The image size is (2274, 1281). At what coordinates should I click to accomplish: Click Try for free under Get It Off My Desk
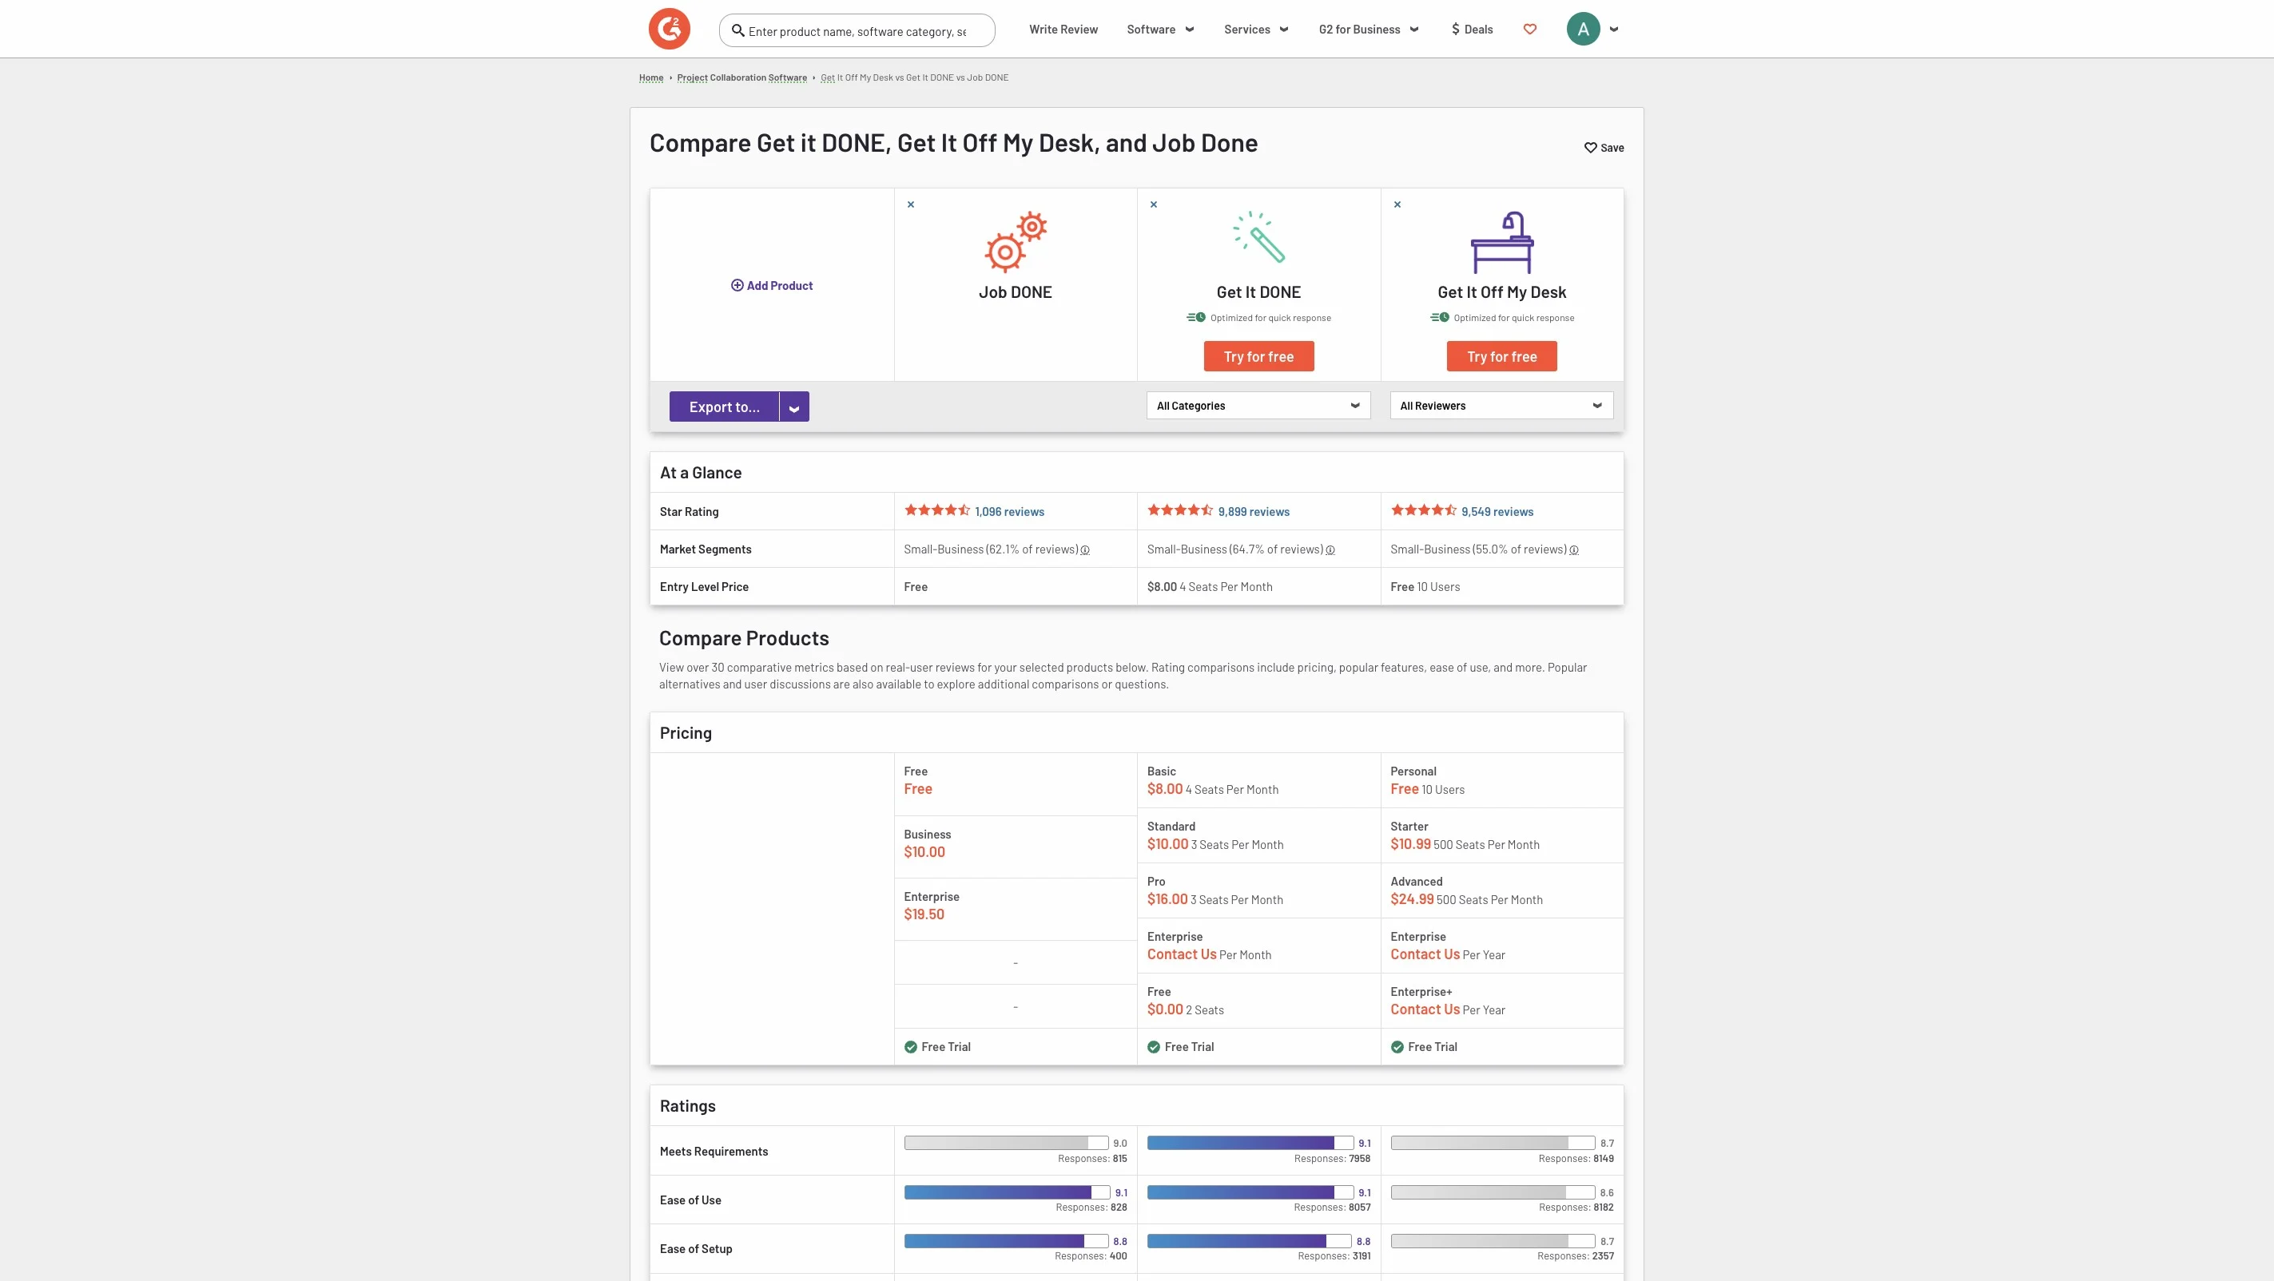(1501, 356)
